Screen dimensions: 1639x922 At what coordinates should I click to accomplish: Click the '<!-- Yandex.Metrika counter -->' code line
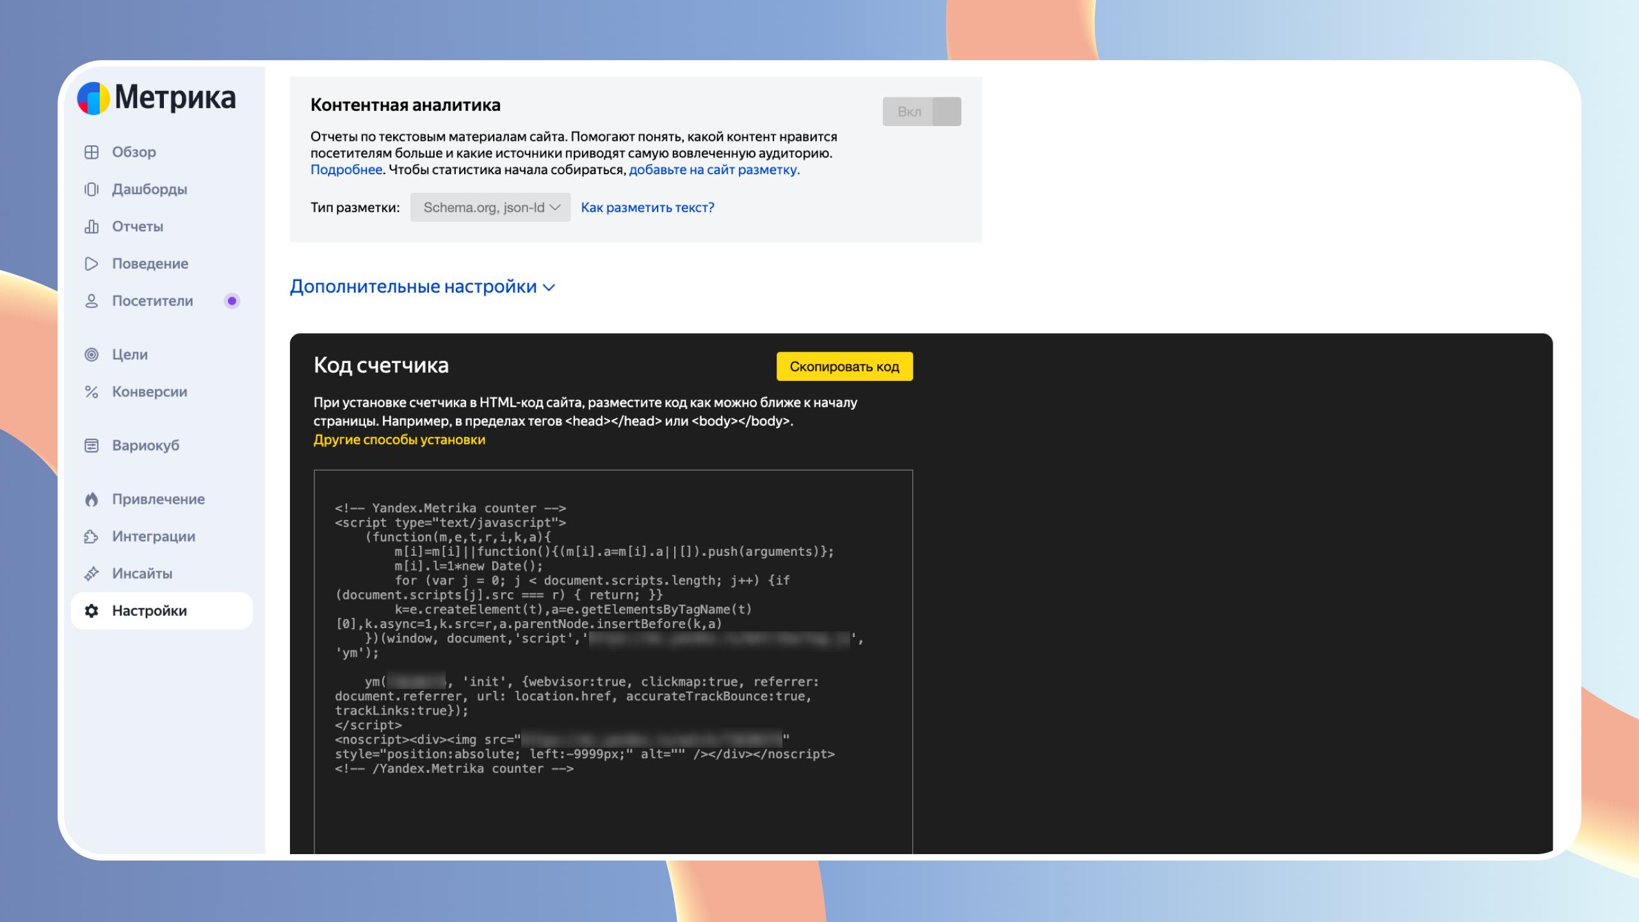pos(450,508)
